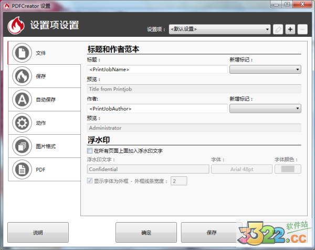The width and height of the screenshot is (315, 250).
Task: Switch to the 文件 tab label
Action: pos(41,53)
